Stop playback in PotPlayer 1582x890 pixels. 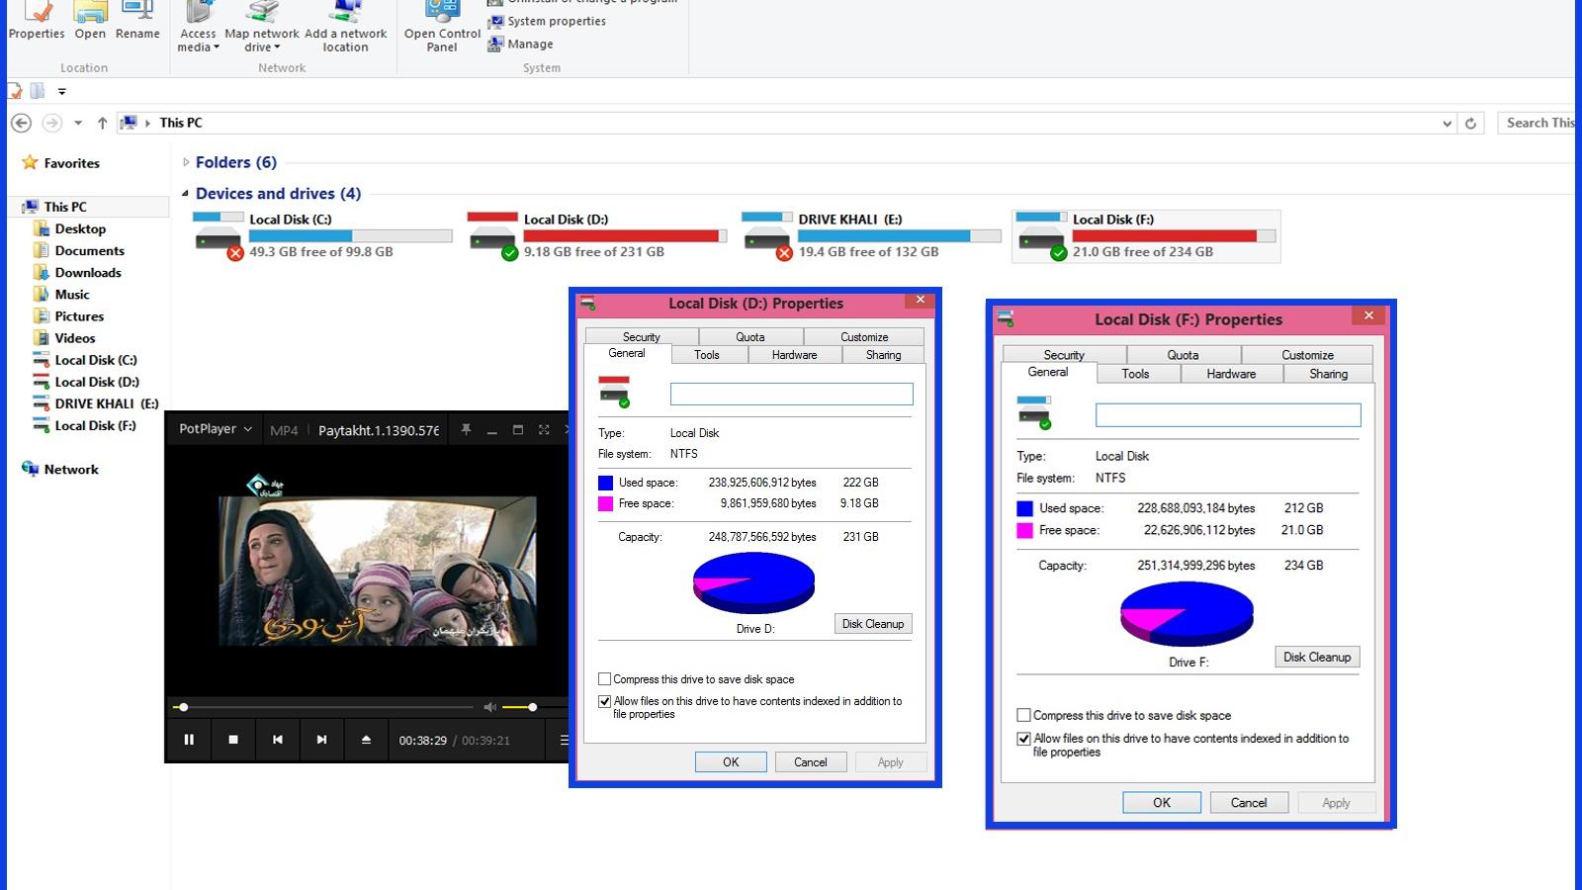pyautogui.click(x=233, y=740)
